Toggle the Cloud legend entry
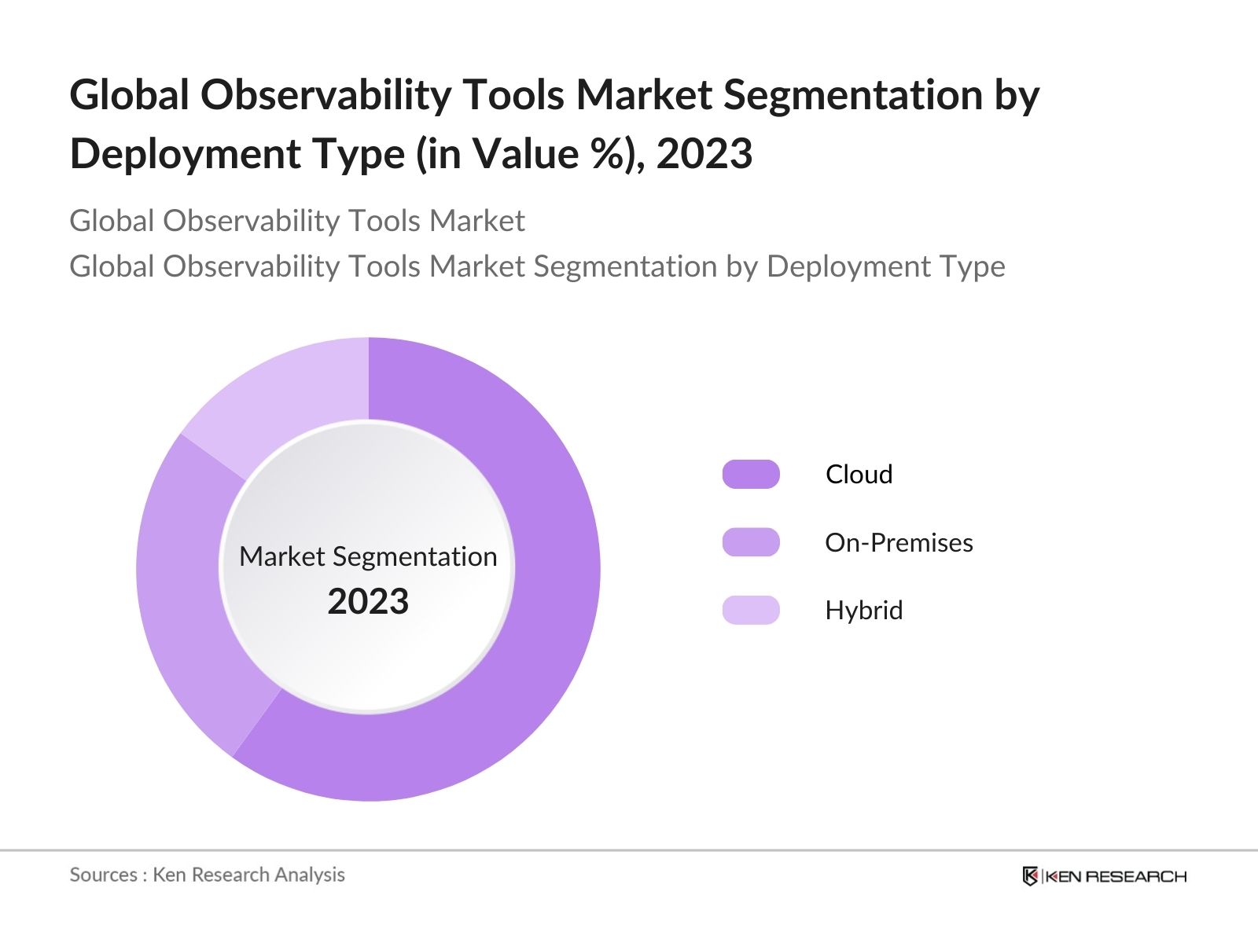 (858, 475)
